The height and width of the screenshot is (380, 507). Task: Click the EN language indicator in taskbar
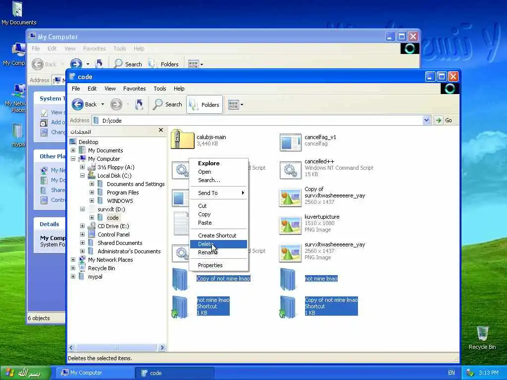(x=452, y=373)
